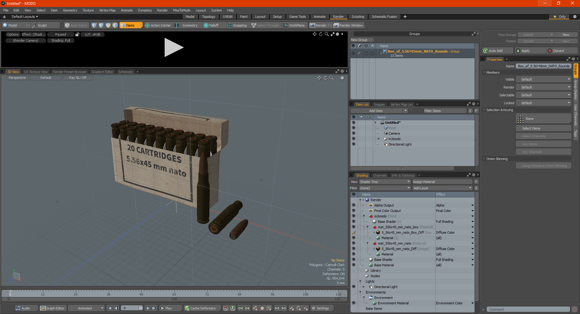Viewport: 580px width, 314px height.
Task: Collapse the Environments section in Shader Tree
Action: tap(360, 292)
